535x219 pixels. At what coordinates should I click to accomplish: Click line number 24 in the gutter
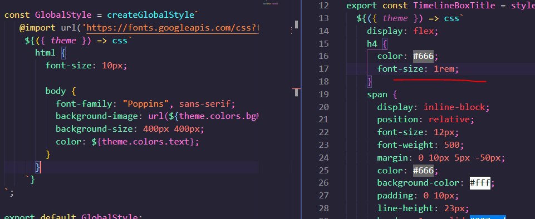[x=323, y=158]
